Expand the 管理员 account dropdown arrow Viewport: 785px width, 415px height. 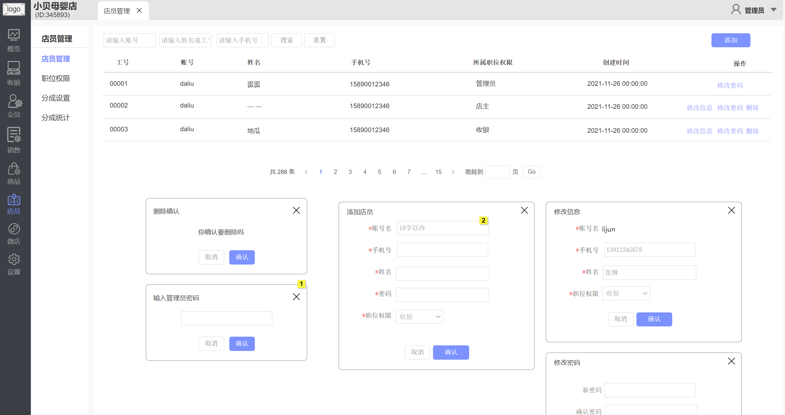pos(773,10)
